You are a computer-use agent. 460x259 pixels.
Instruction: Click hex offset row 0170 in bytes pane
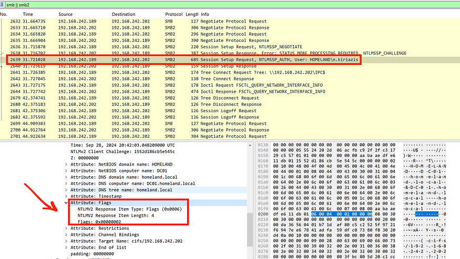tap(263, 166)
